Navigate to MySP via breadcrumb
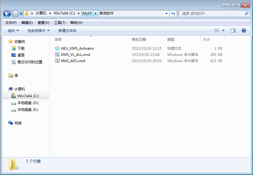 tap(87, 13)
